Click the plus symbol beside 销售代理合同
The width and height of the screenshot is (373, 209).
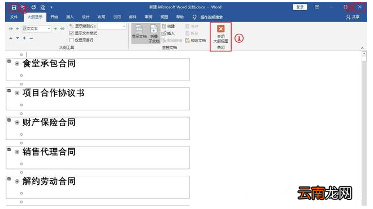[x=17, y=152]
